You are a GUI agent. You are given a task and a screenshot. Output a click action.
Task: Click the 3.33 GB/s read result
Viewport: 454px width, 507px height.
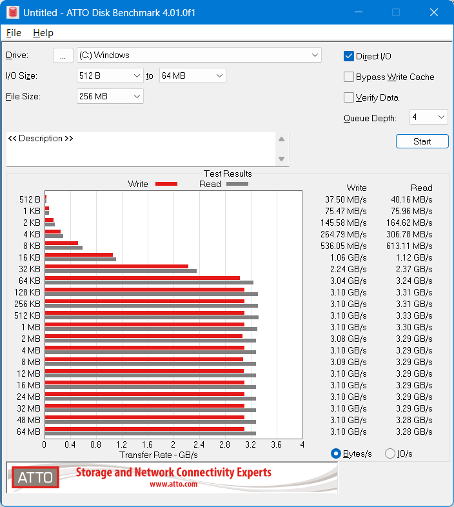pos(414,315)
